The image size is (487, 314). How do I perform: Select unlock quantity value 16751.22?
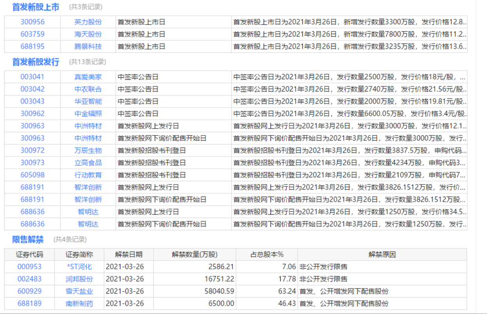[x=219, y=279]
